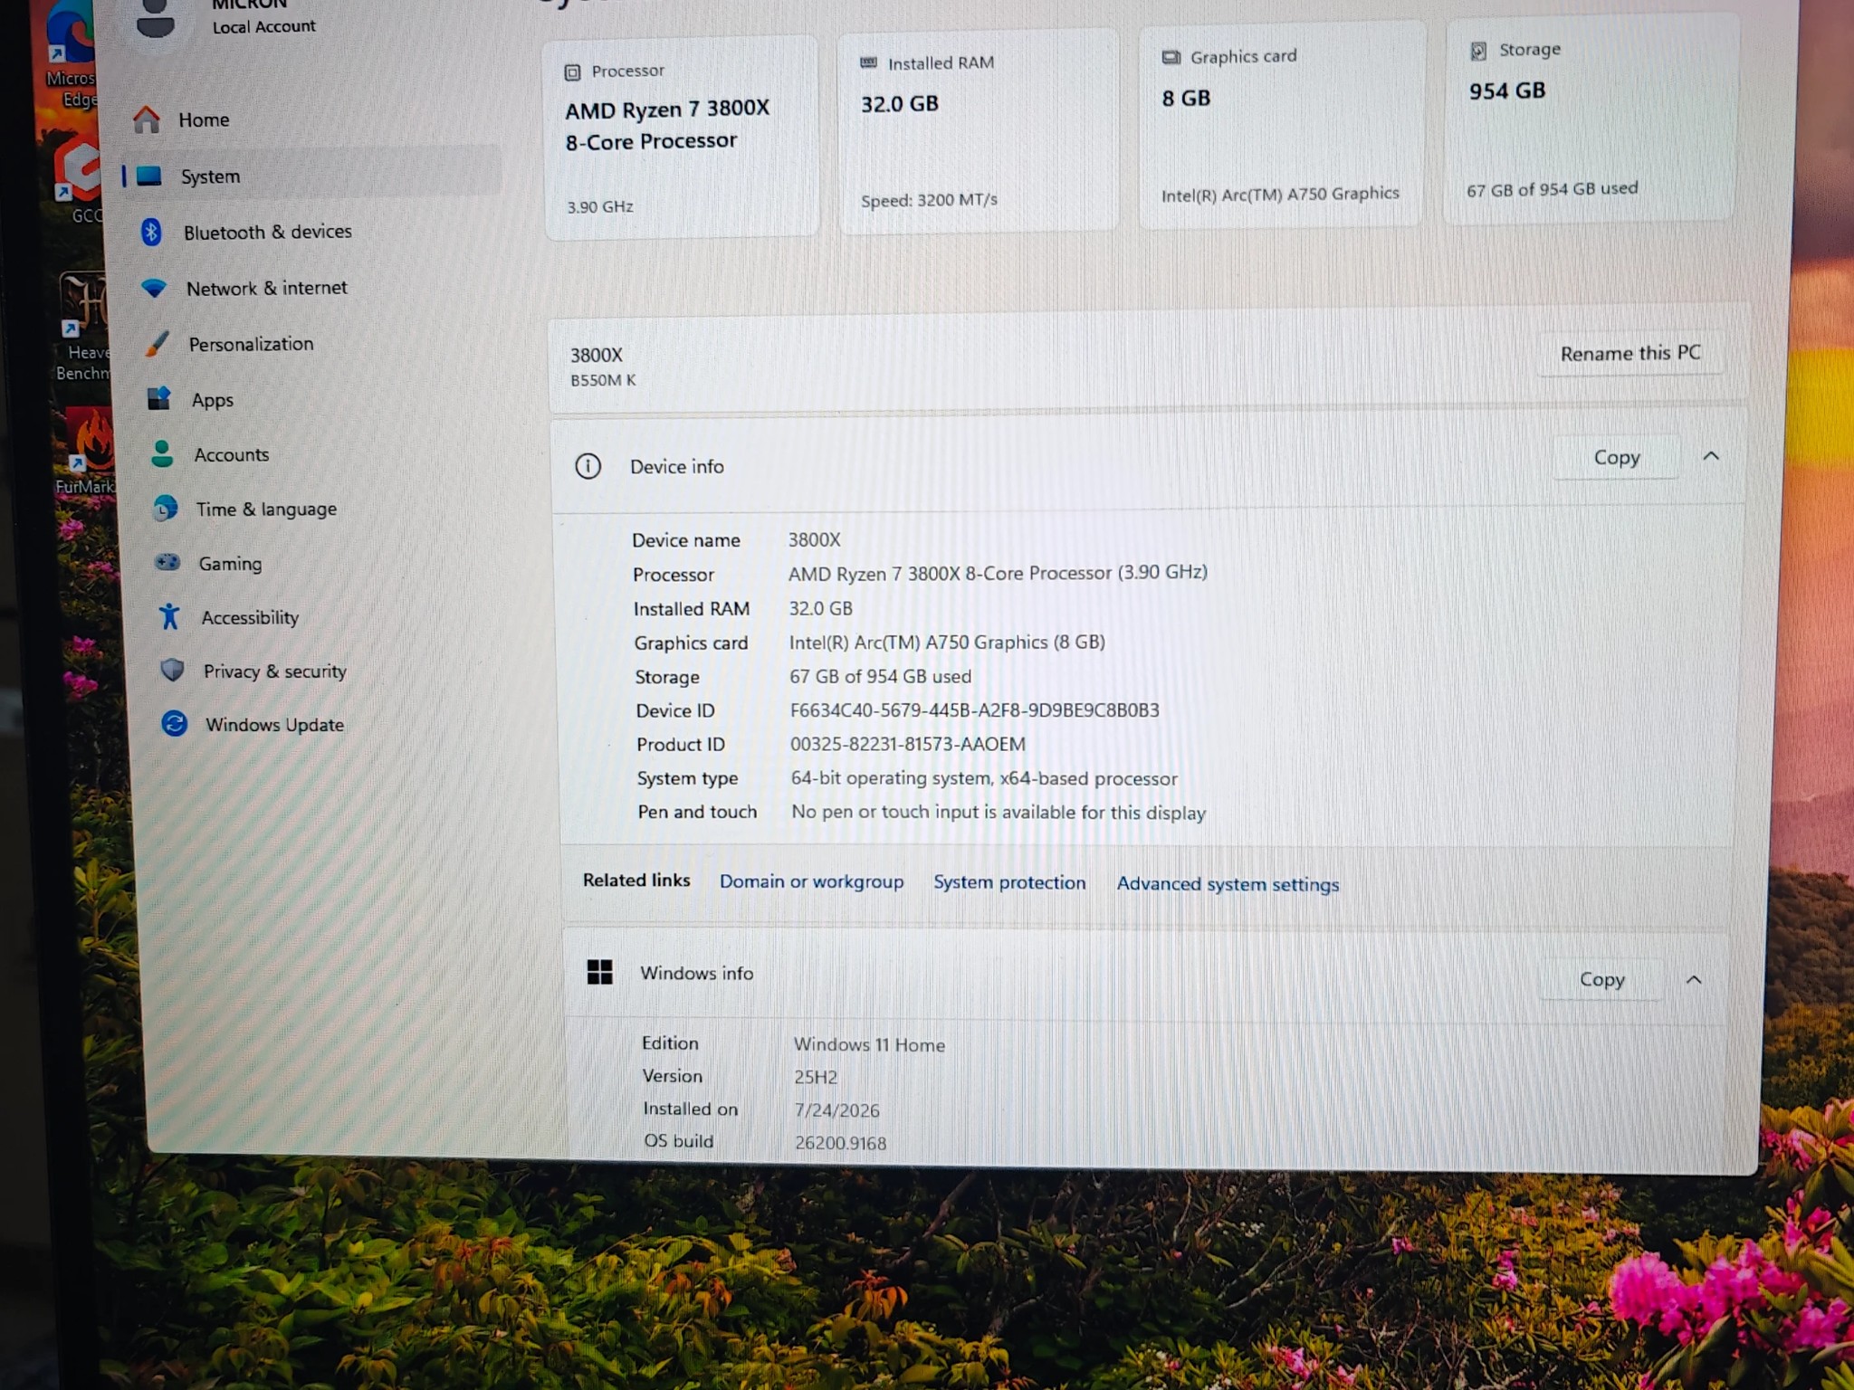1854x1390 pixels.
Task: Click the Gaming controller icon
Action: (167, 563)
